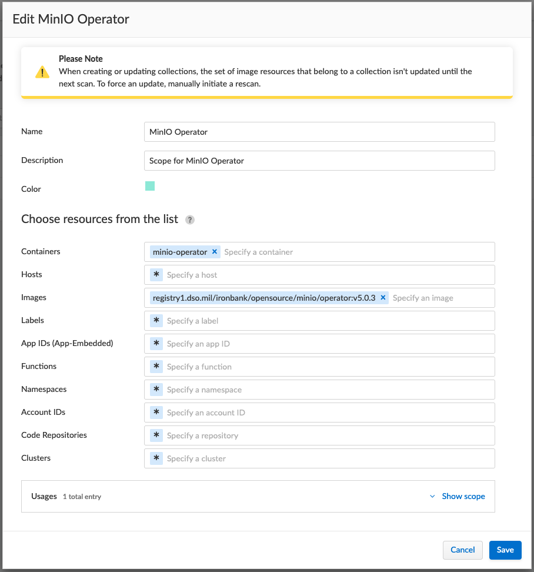The height and width of the screenshot is (572, 534).
Task: Click the warning icon in the notice
Action: (x=42, y=72)
